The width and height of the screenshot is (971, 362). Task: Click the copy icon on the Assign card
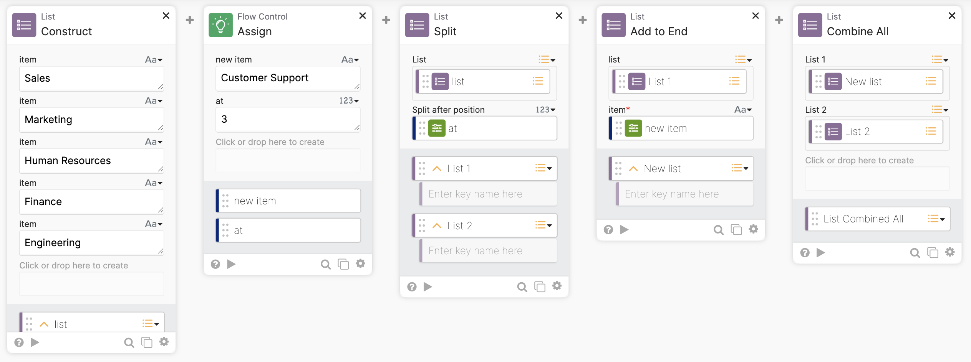point(343,264)
